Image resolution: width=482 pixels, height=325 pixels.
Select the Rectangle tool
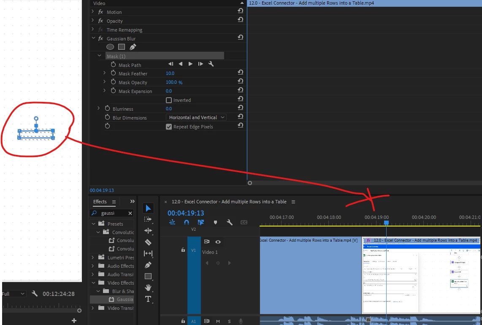click(x=148, y=276)
